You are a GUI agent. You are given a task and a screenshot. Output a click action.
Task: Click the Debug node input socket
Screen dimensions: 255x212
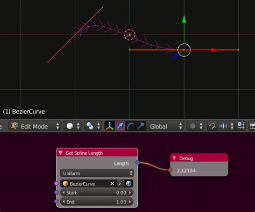[x=170, y=170]
